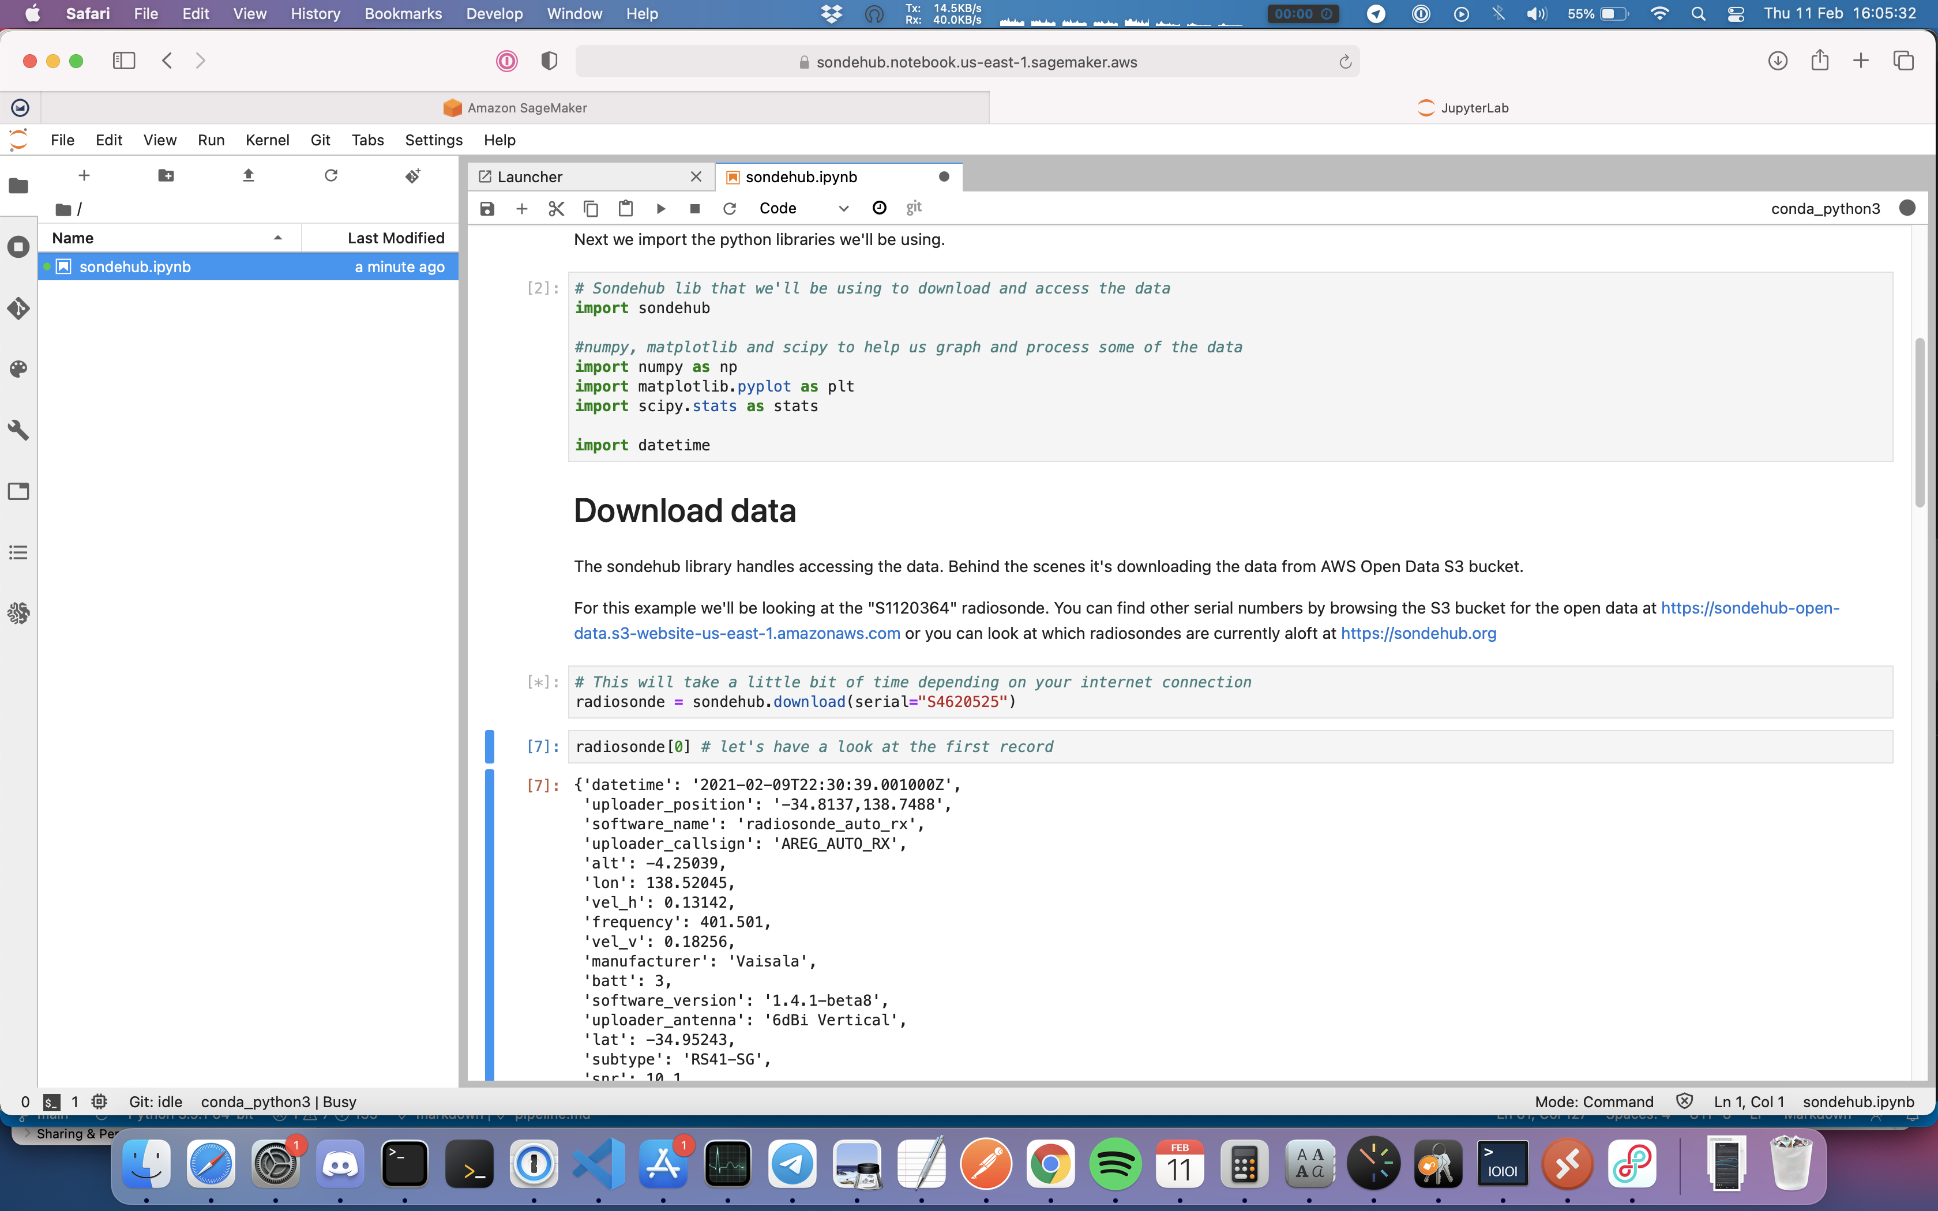Toggle the Safari sidebar button

(x=124, y=61)
